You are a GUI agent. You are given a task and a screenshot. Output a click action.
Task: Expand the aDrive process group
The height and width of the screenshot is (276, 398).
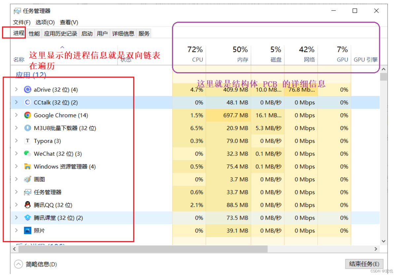click(x=17, y=89)
